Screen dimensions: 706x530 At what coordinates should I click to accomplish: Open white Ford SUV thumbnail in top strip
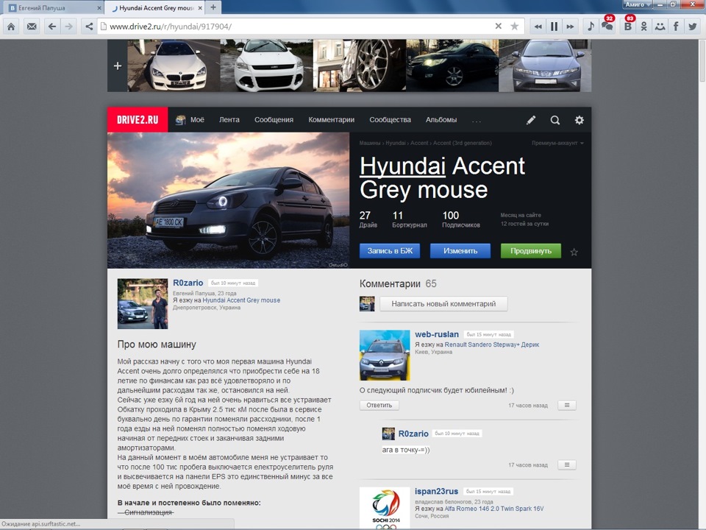pyautogui.click(x=266, y=66)
